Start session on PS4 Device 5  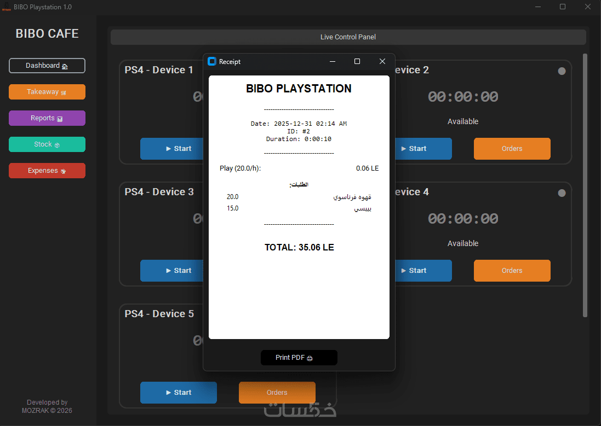click(x=179, y=392)
